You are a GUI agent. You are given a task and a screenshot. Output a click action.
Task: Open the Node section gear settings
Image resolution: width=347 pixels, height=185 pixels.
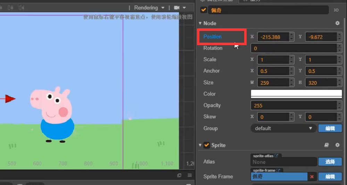tap(337, 23)
